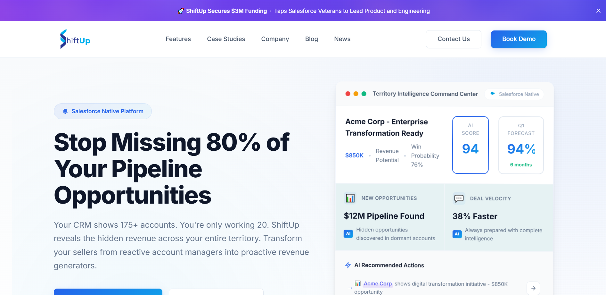Click the Contact Us button
This screenshot has height=295, width=606.
(x=454, y=39)
